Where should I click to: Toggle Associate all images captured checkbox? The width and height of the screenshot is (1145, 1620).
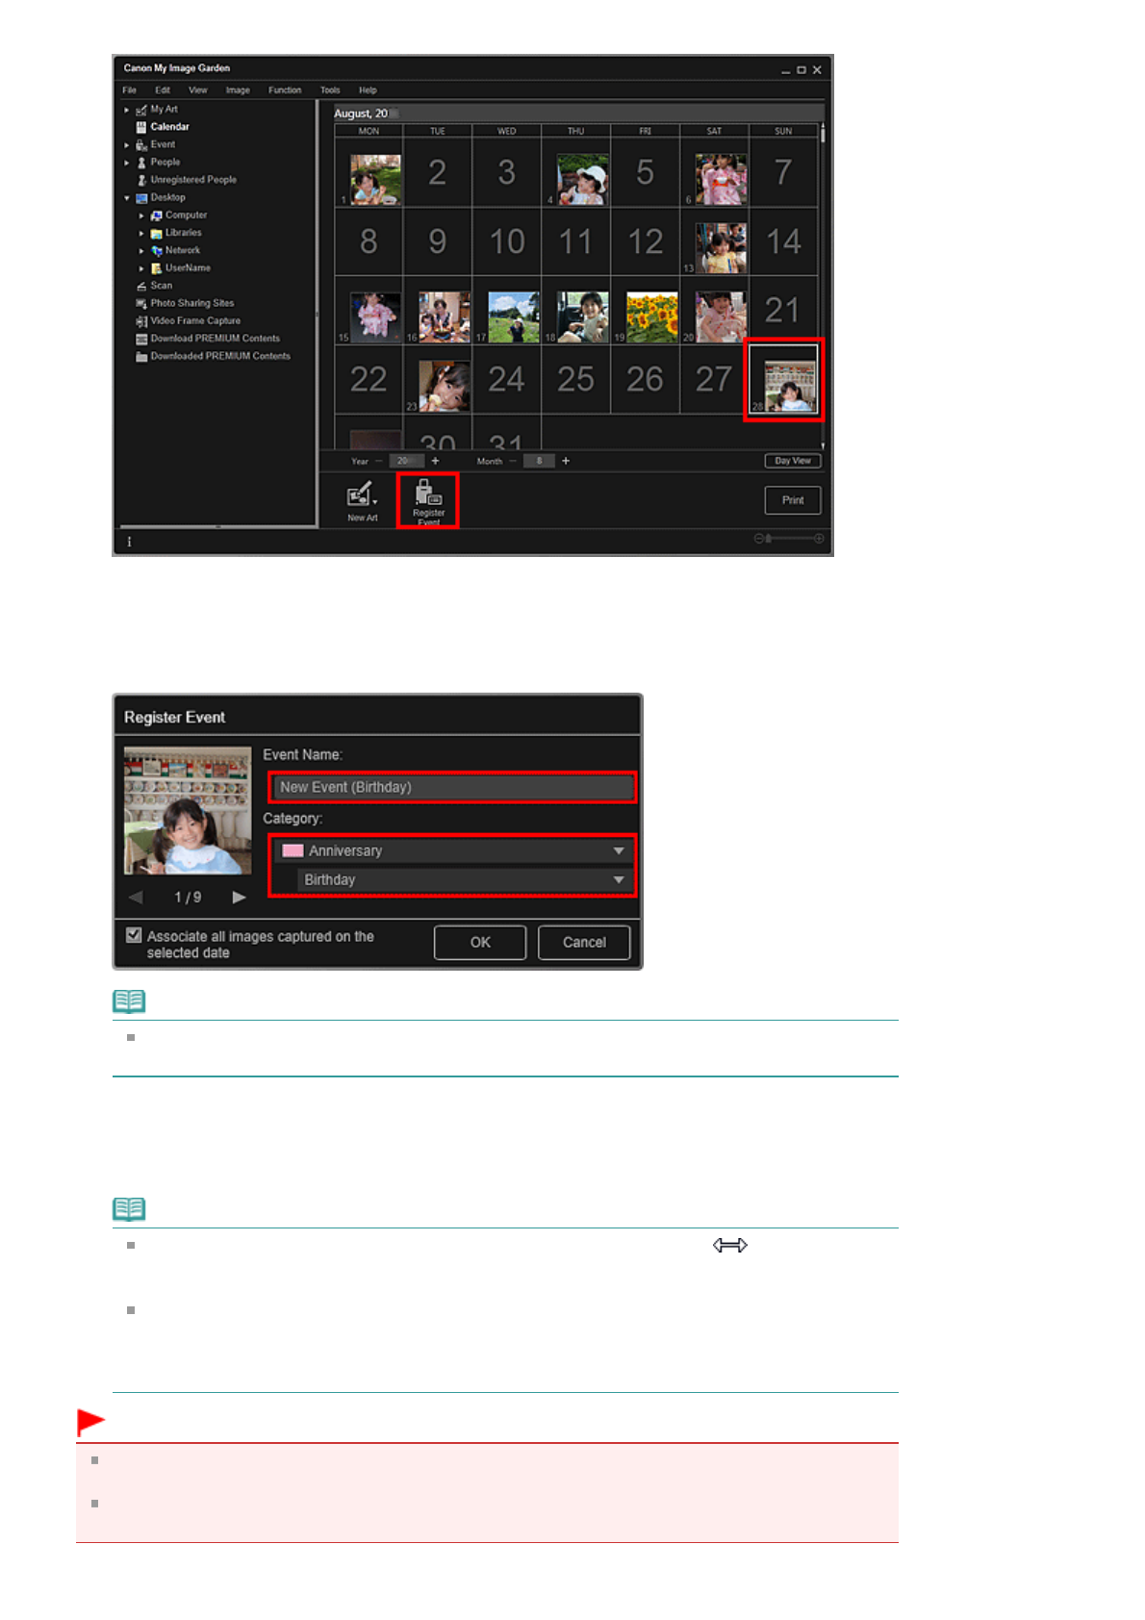[134, 935]
